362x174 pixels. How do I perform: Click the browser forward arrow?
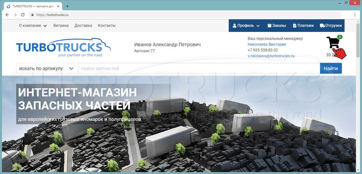tap(15, 15)
